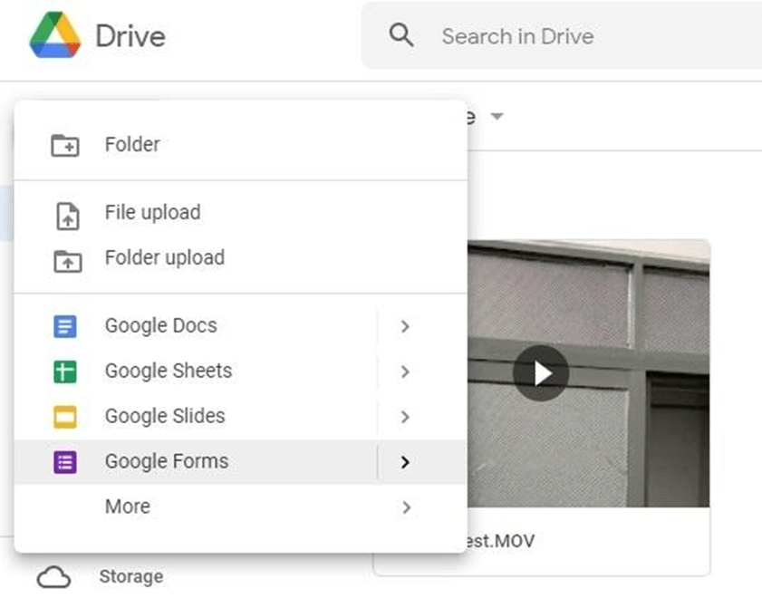Click File upload menu entry
This screenshot has height=608, width=762.
pyautogui.click(x=151, y=212)
